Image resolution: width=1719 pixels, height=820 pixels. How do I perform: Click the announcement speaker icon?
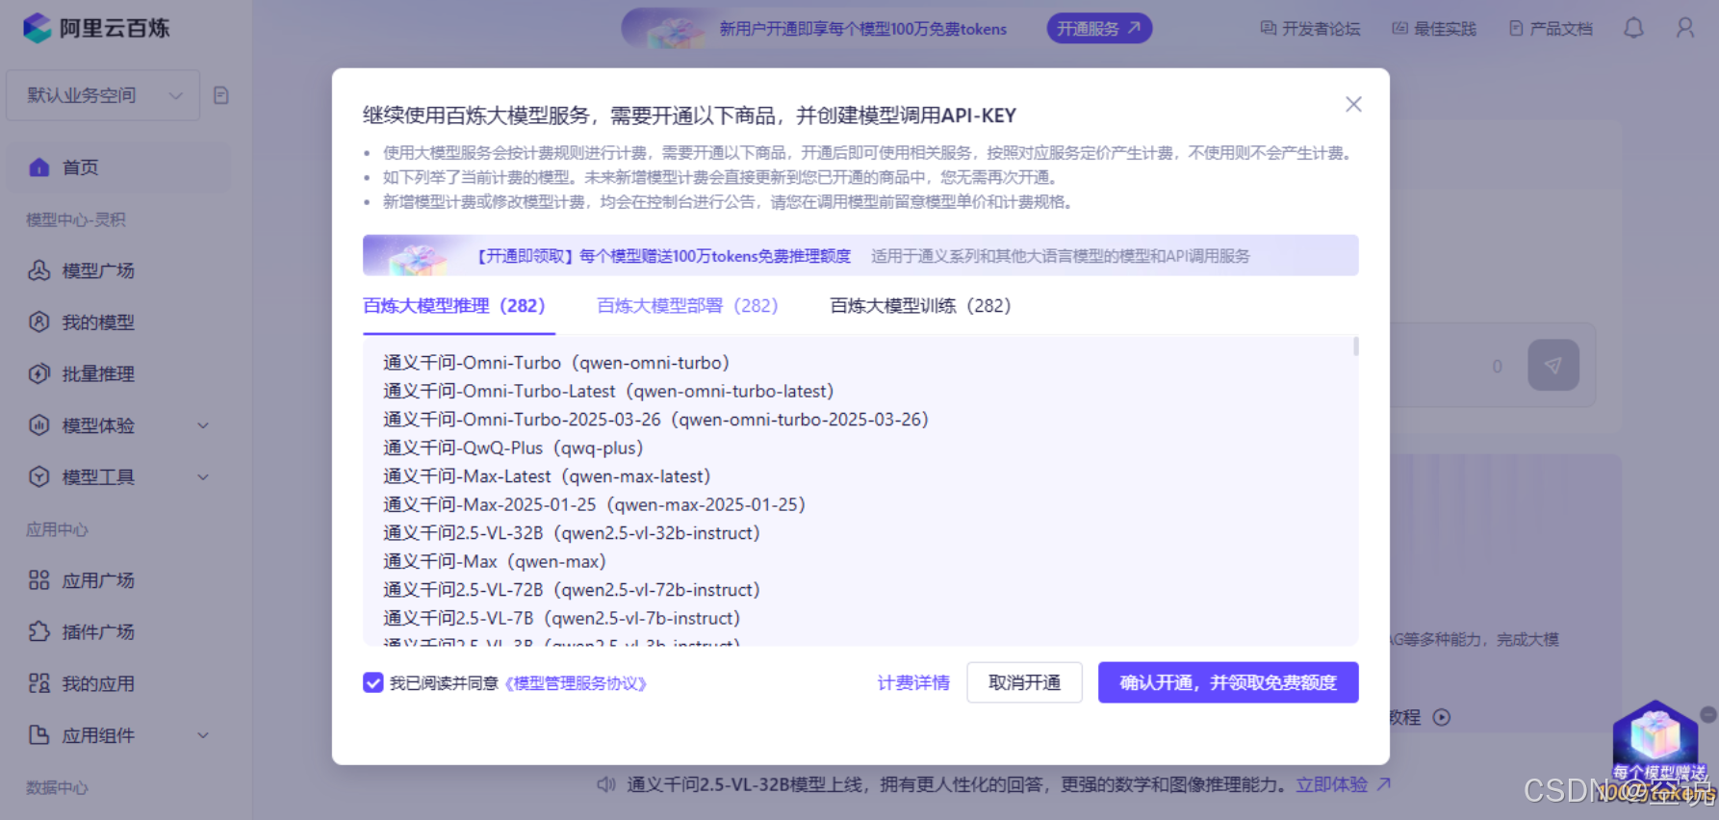click(606, 784)
